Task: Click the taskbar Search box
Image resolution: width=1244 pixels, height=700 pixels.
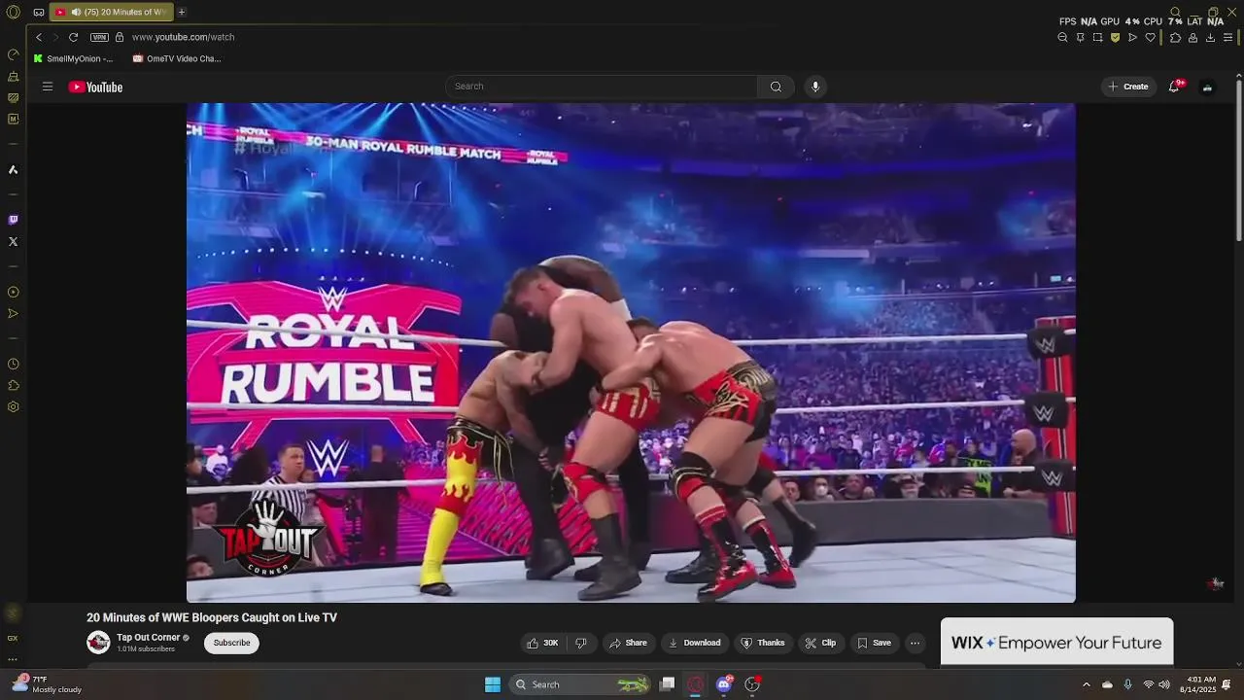Action: 580,684
